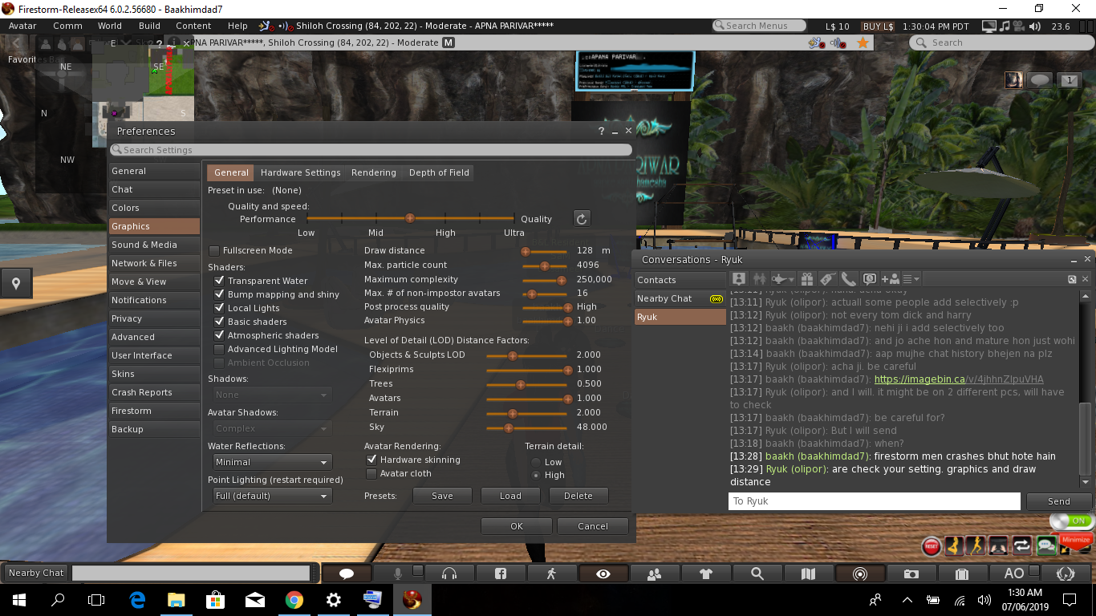This screenshot has width=1096, height=616.
Task: Click the Load presets button
Action: pos(510,496)
